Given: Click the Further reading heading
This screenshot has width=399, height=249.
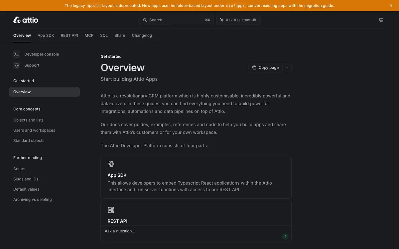Looking at the screenshot, I should 28,158.
